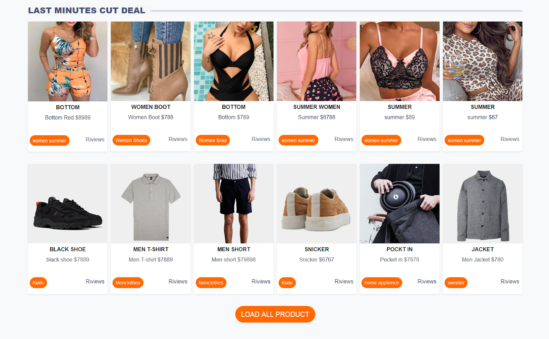Open Riviews link for Bottom Red

coord(95,139)
